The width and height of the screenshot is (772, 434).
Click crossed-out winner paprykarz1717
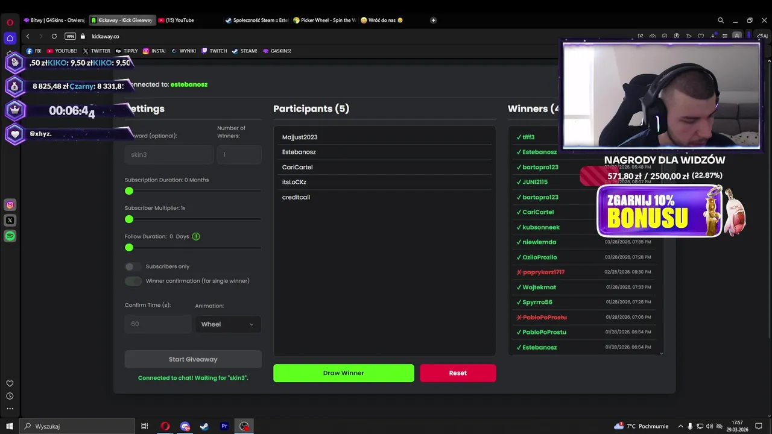(x=543, y=272)
